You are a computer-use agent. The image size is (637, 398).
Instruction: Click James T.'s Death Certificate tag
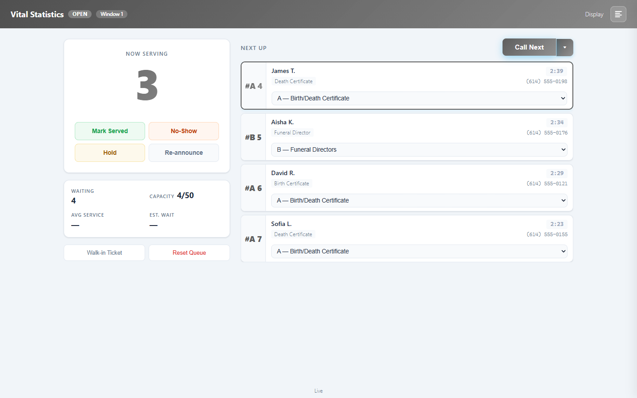tap(294, 81)
